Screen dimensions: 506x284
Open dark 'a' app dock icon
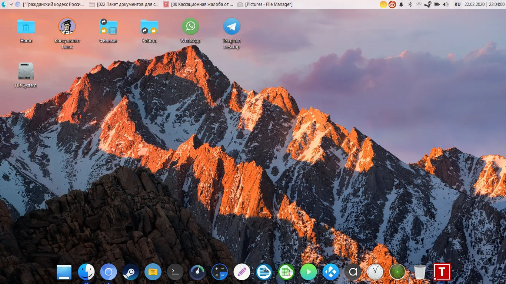click(353, 273)
